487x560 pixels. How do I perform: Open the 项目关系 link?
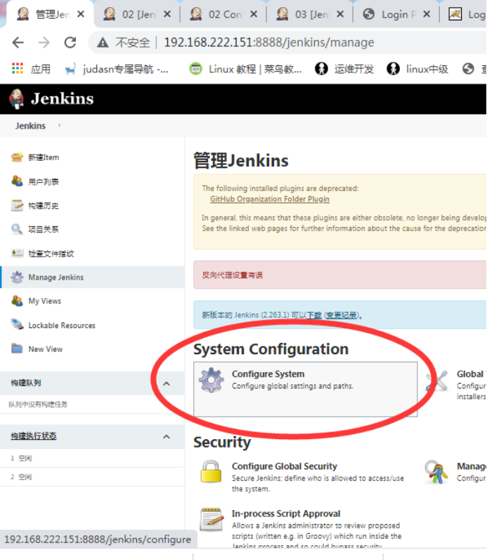coord(44,229)
